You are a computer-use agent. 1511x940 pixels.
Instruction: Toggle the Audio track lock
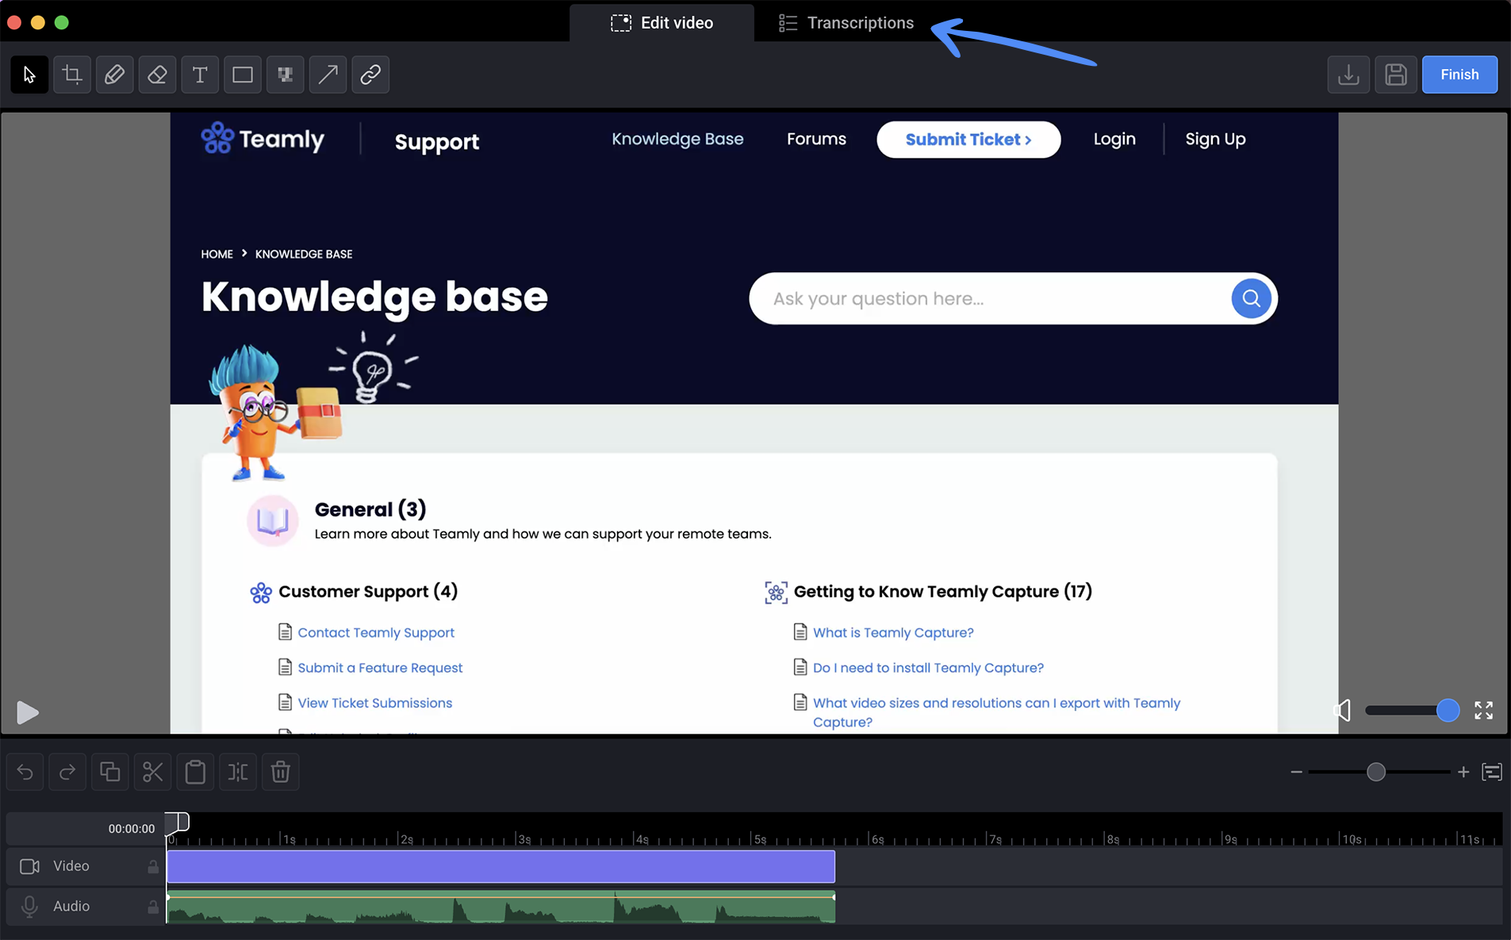[x=153, y=906]
